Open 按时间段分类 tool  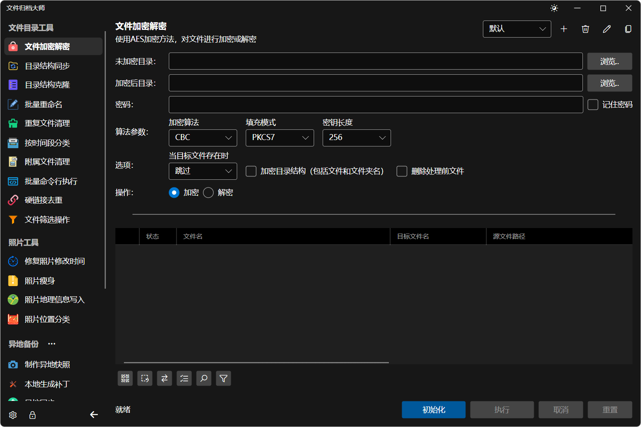click(53, 143)
